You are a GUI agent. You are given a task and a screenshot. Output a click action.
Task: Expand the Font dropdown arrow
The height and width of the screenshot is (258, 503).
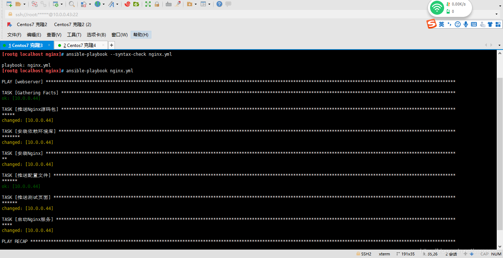[117, 4]
